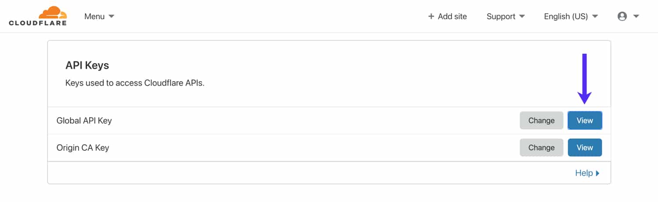This screenshot has width=658, height=202.
Task: Open the Menu navigation dropdown
Action: pyautogui.click(x=94, y=17)
